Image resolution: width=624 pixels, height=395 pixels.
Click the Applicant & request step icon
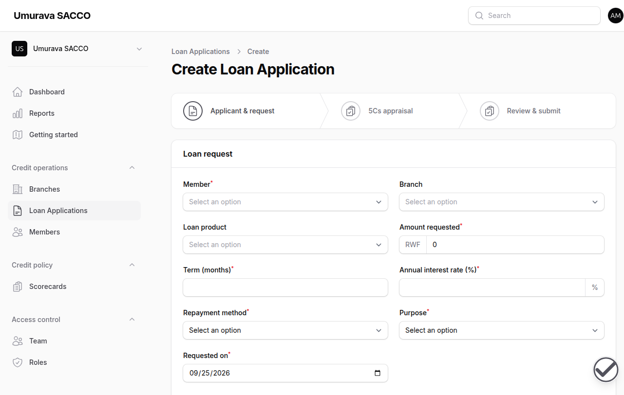coord(193,111)
